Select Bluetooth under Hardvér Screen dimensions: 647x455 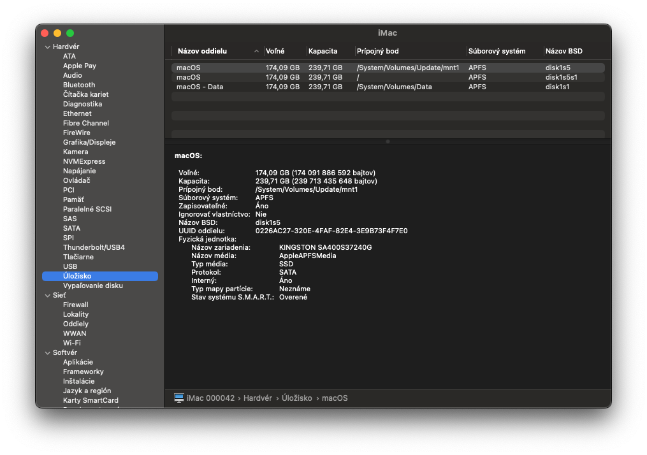tap(79, 85)
